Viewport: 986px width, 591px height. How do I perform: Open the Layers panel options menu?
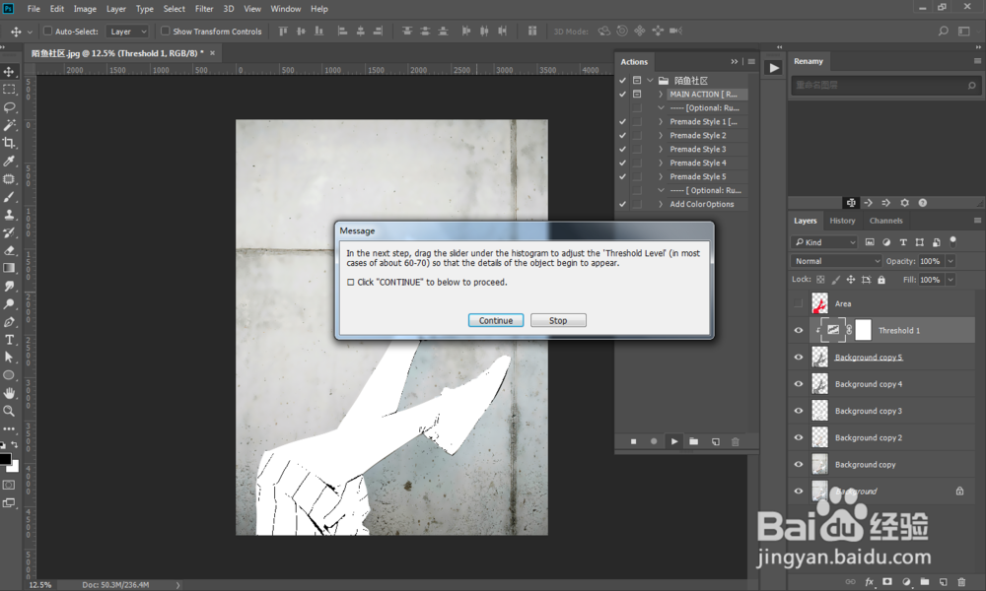pos(977,221)
